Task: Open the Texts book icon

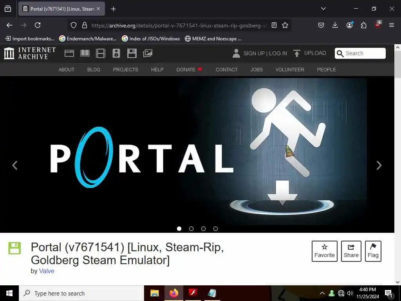Action: 85,53
